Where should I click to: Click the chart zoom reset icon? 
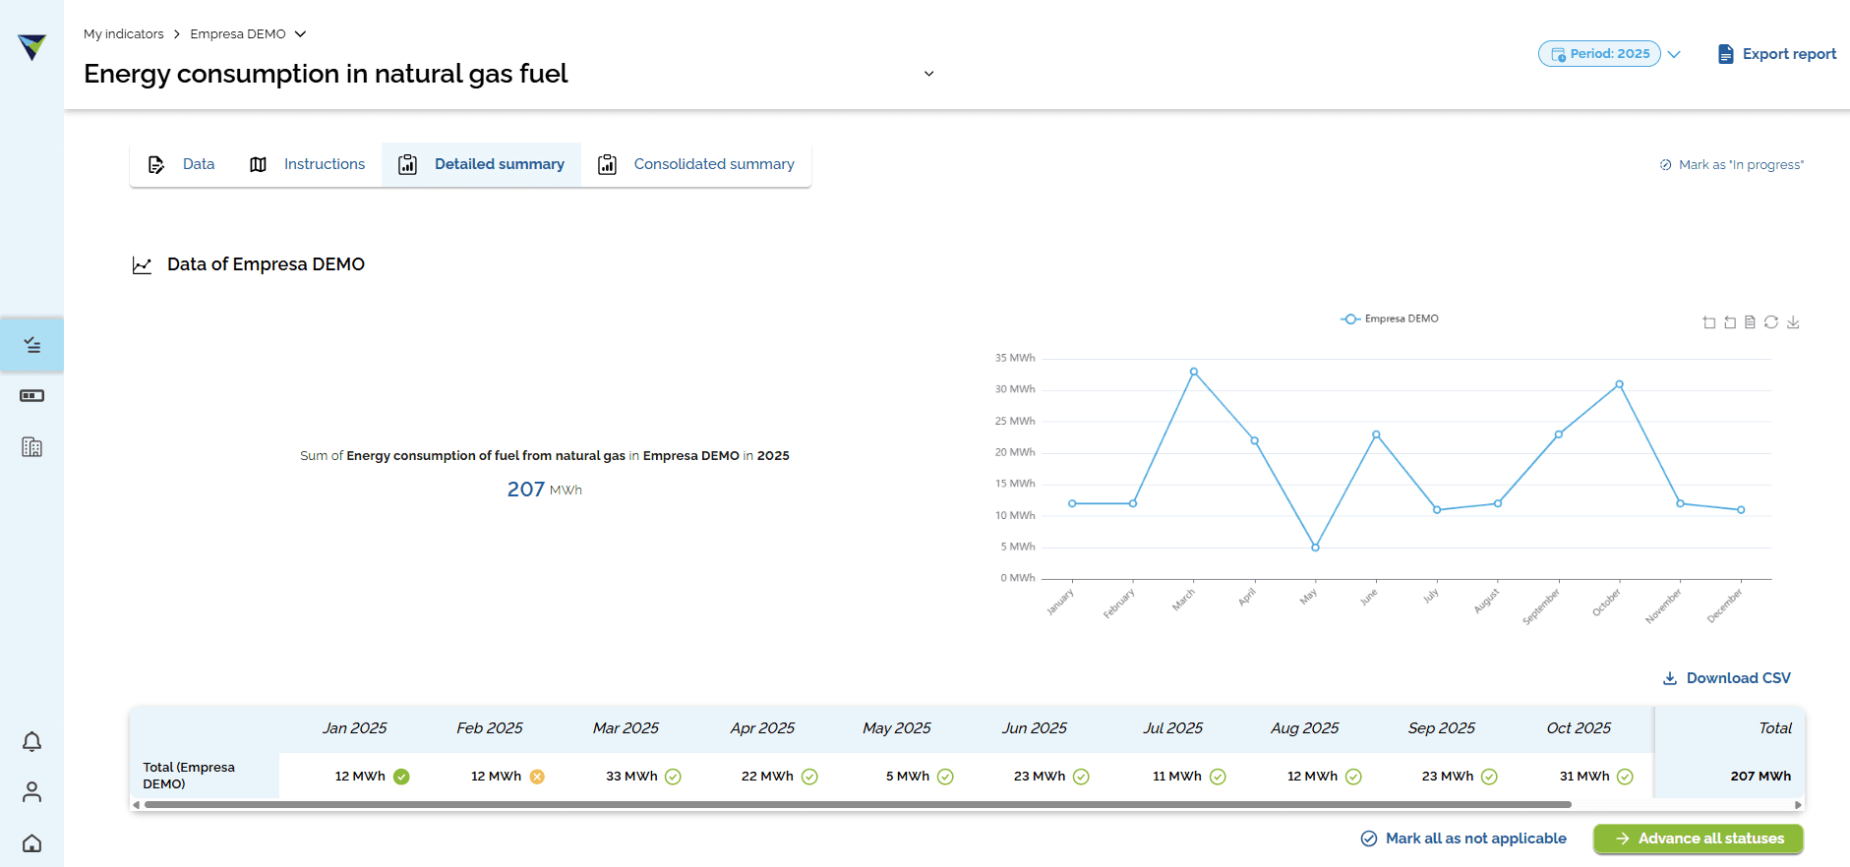pos(1730,322)
